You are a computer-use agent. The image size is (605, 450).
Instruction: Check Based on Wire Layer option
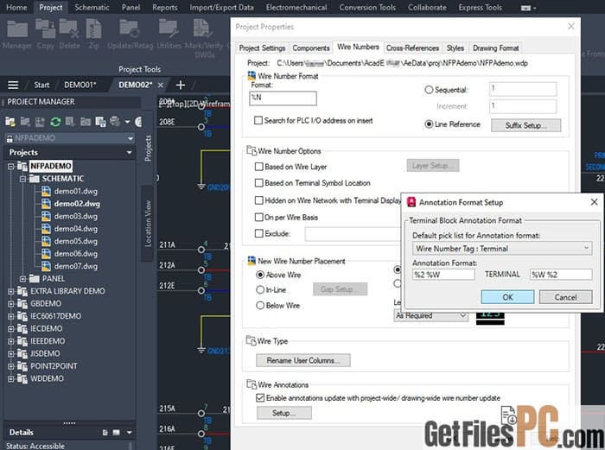(259, 167)
